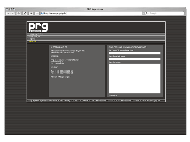Email Herrn Konrad Meyer (GF) link

click(x=69, y=51)
